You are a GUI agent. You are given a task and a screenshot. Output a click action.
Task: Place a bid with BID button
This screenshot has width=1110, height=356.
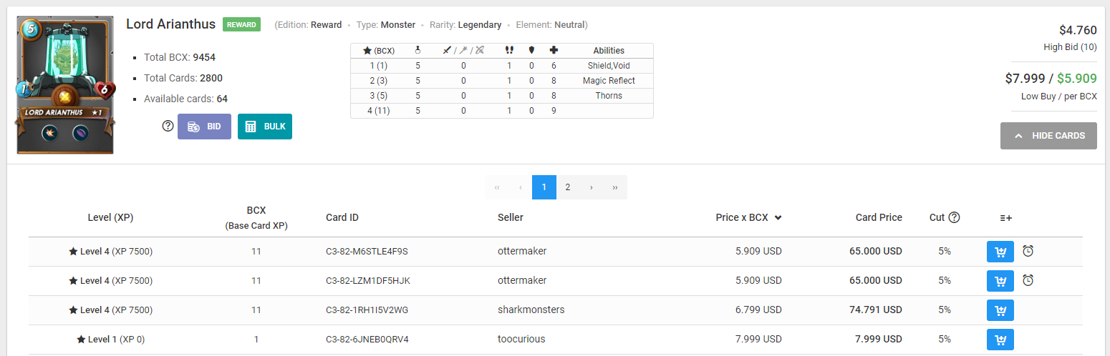pos(204,127)
